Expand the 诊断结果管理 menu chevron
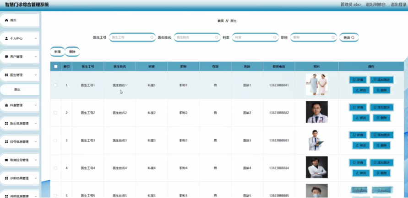The image size is (408, 198). 36,178
